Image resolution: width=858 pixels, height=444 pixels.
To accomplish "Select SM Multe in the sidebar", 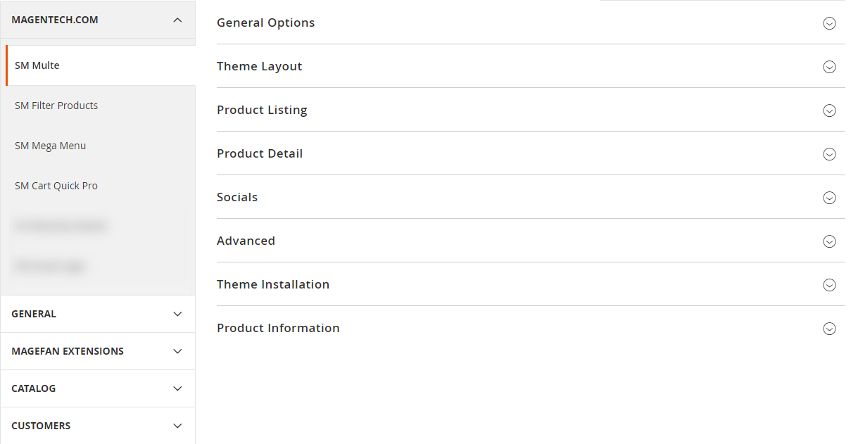I will pos(37,65).
